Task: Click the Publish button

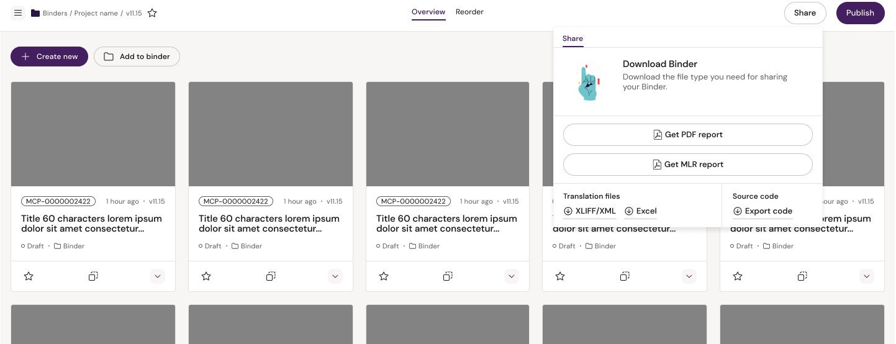Action: coord(860,13)
